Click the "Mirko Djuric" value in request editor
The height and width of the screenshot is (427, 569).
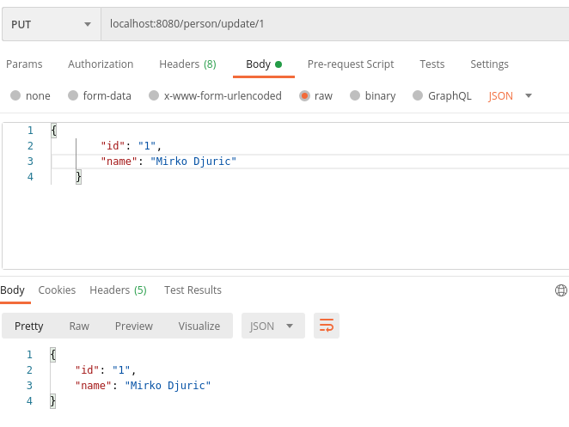(x=193, y=161)
